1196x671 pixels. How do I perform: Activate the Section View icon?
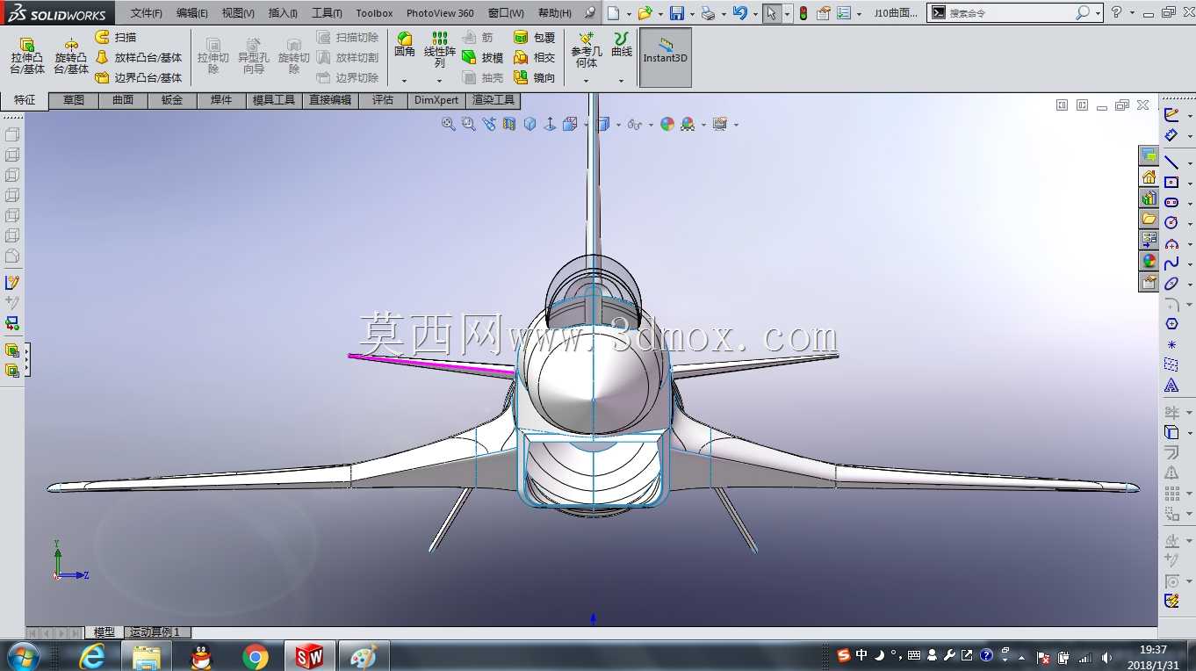[x=509, y=125]
